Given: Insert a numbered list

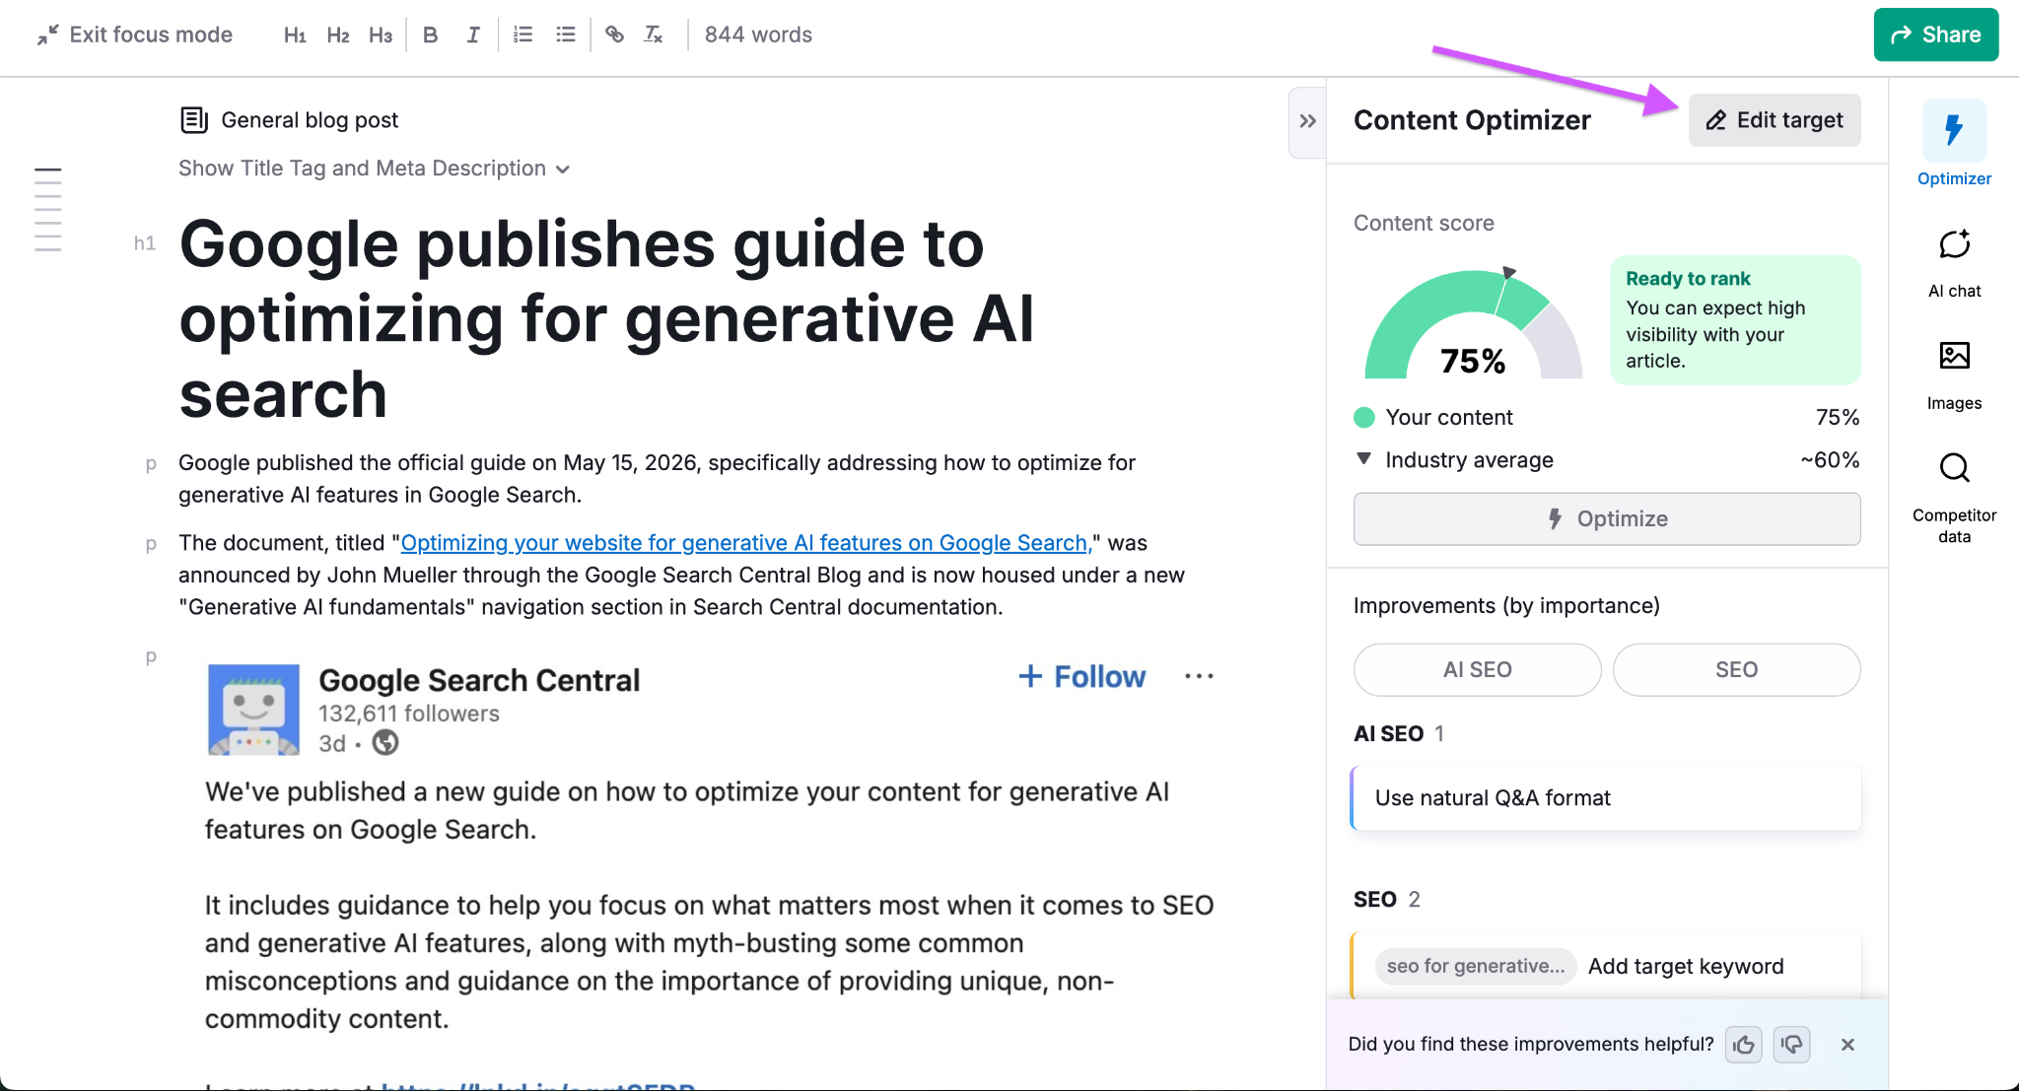Looking at the screenshot, I should coord(522,35).
